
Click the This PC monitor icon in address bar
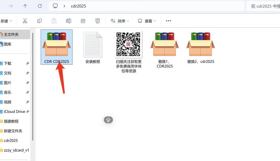click(55, 6)
